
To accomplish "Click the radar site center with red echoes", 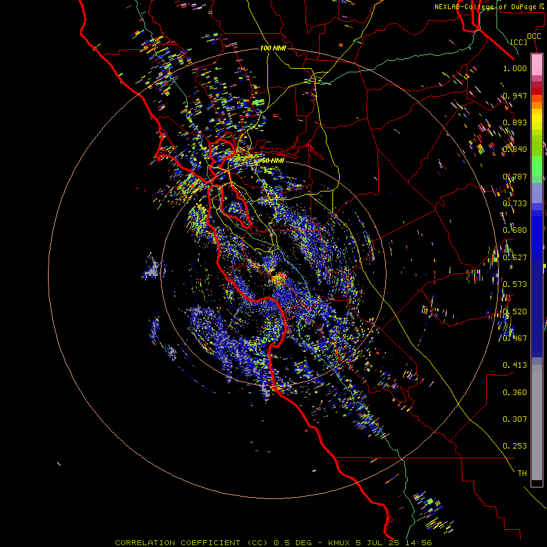I will click(279, 278).
